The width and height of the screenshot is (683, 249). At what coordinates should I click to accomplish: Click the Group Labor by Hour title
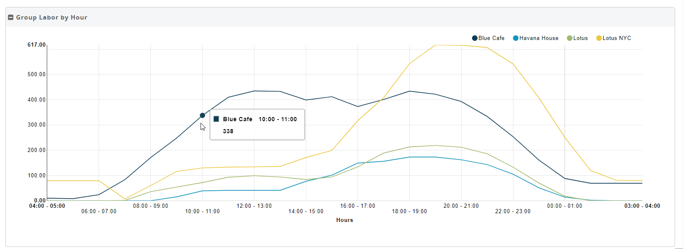[51, 17]
